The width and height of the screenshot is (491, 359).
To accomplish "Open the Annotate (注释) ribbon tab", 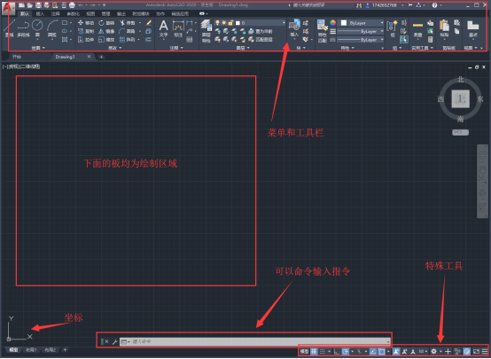I will pyautogui.click(x=56, y=14).
